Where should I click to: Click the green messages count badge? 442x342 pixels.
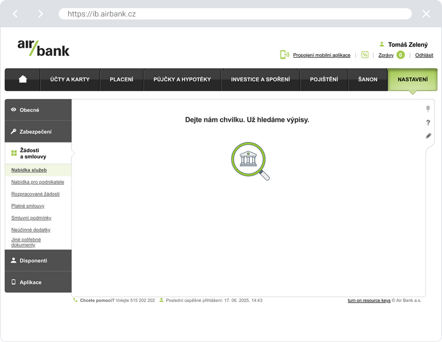(x=401, y=55)
